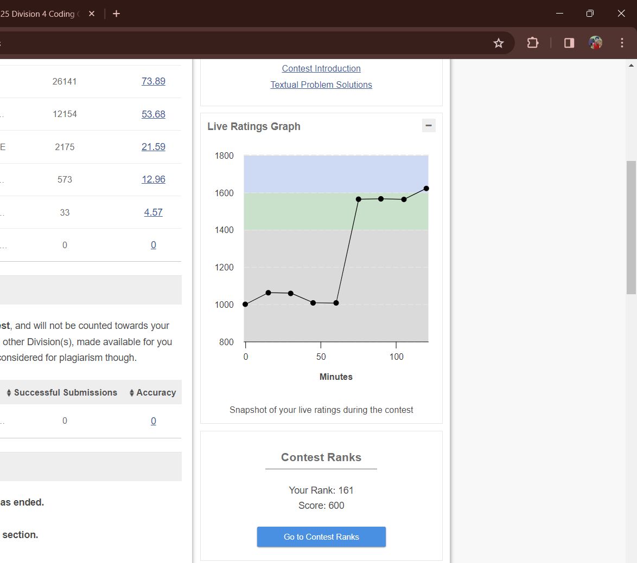Open the Contest Introduction link

pyautogui.click(x=321, y=68)
